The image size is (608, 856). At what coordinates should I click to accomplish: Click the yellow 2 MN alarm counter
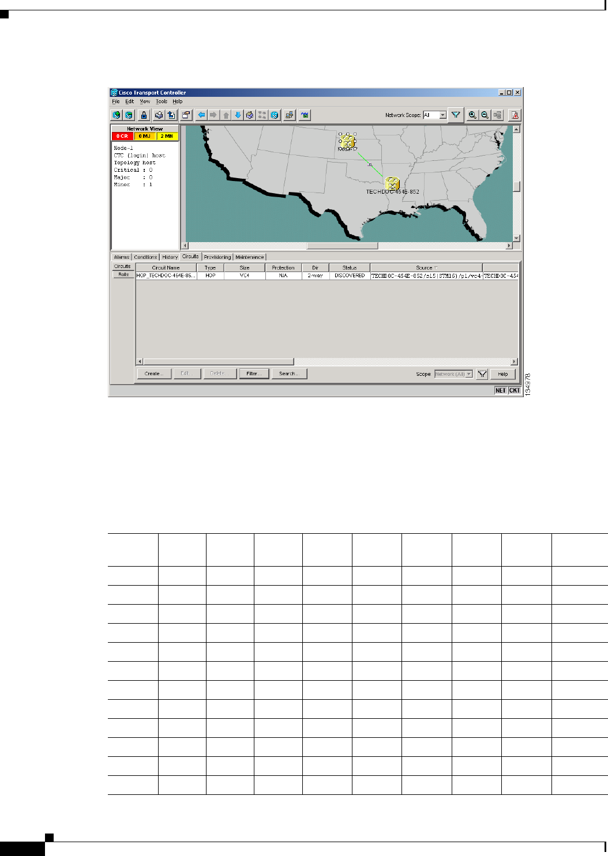pos(167,137)
